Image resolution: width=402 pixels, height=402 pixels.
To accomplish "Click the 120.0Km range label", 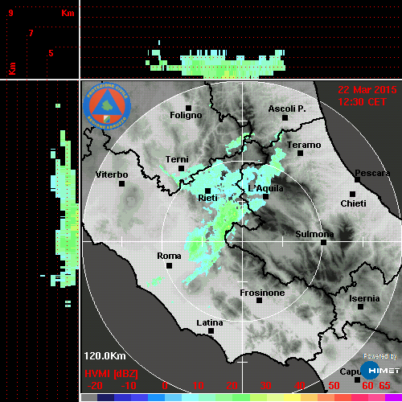I will (x=105, y=356).
